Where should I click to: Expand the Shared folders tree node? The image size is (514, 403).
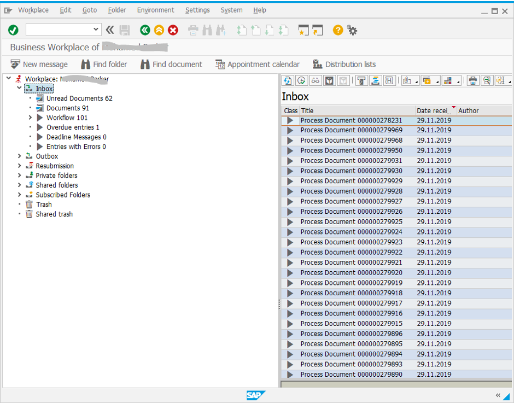coord(19,185)
